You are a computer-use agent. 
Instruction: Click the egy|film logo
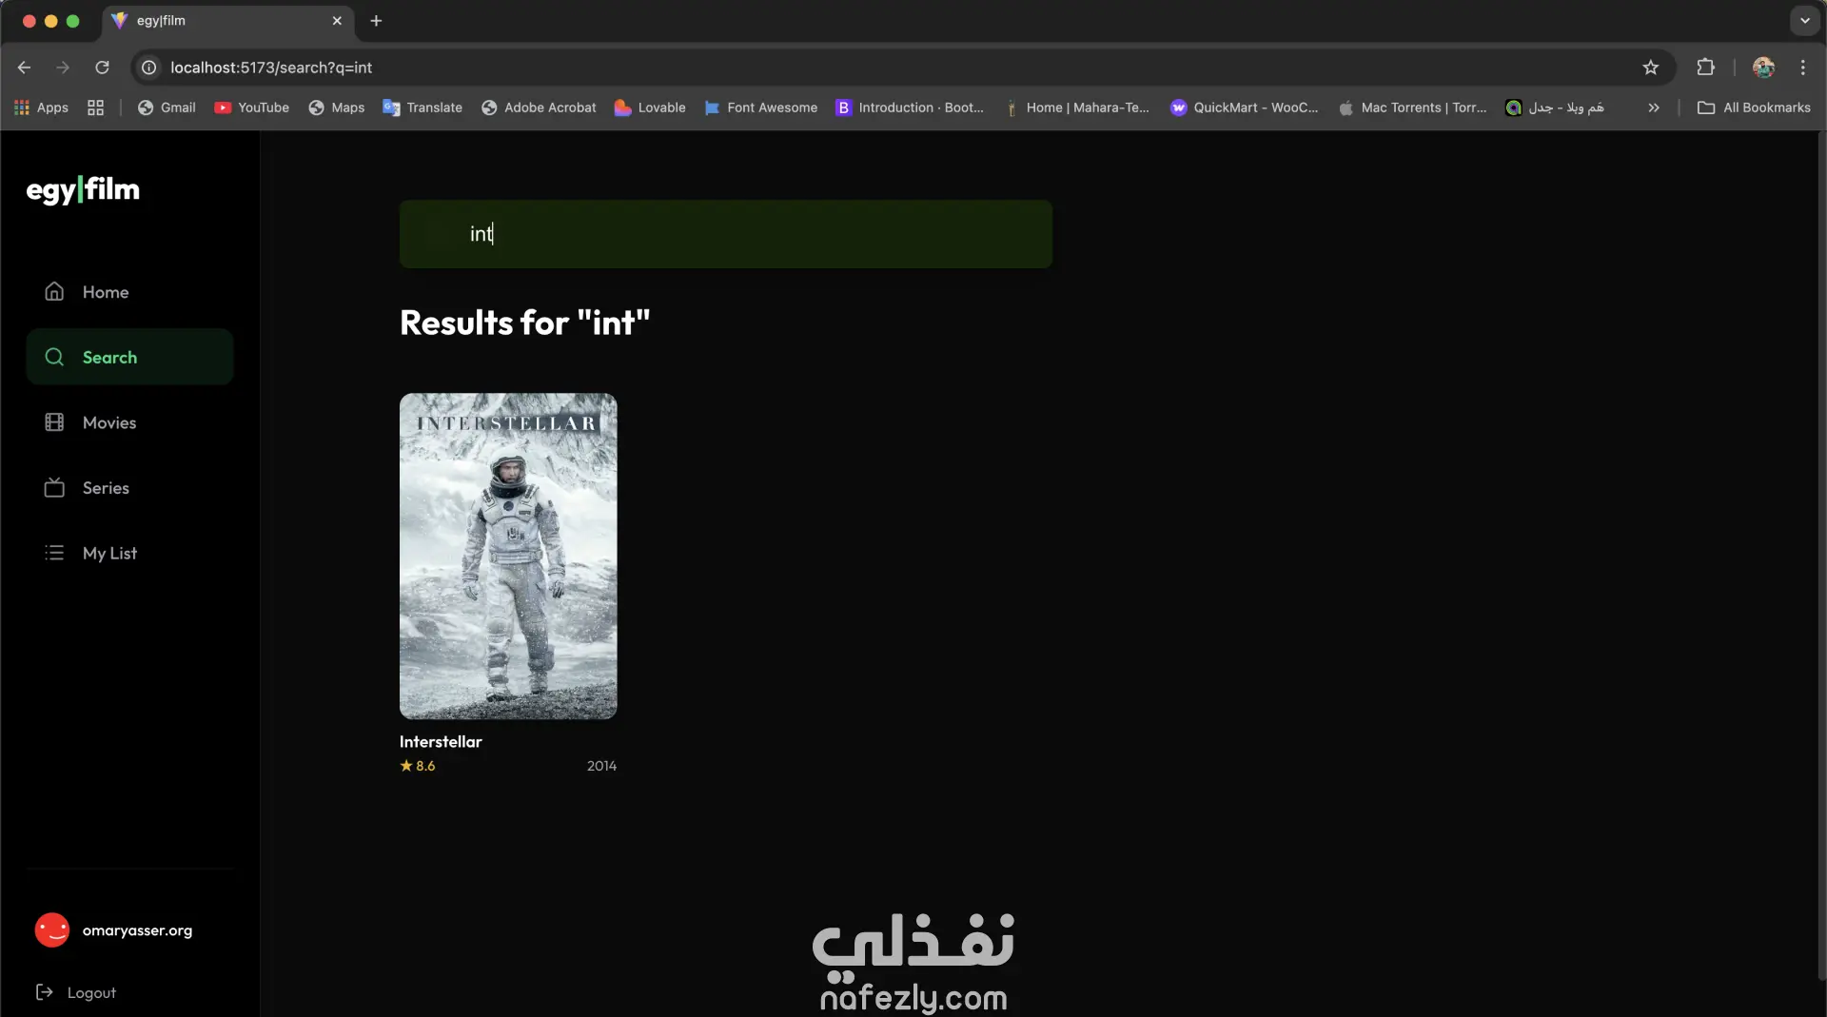tap(83, 189)
